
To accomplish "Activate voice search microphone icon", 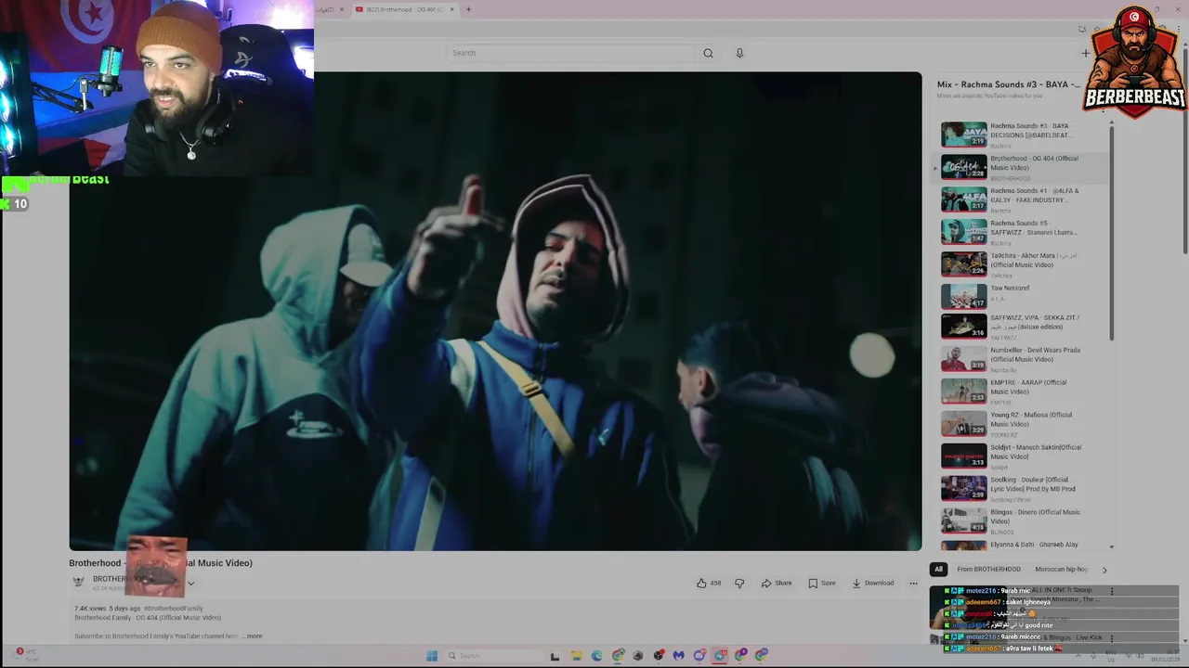I will pos(739,53).
